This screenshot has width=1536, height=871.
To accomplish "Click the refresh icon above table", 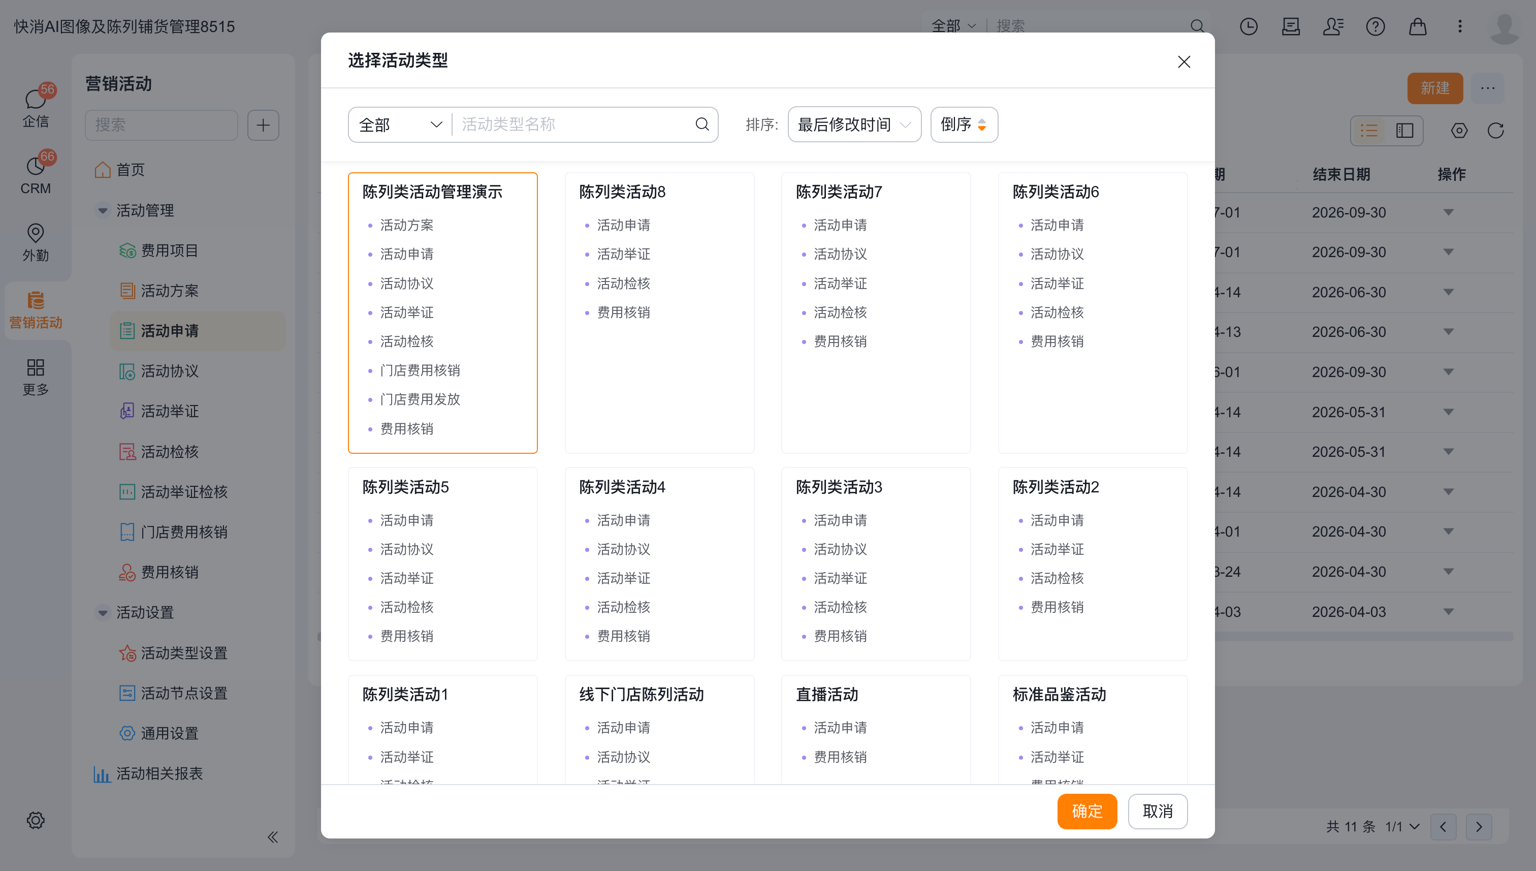I will [1495, 131].
